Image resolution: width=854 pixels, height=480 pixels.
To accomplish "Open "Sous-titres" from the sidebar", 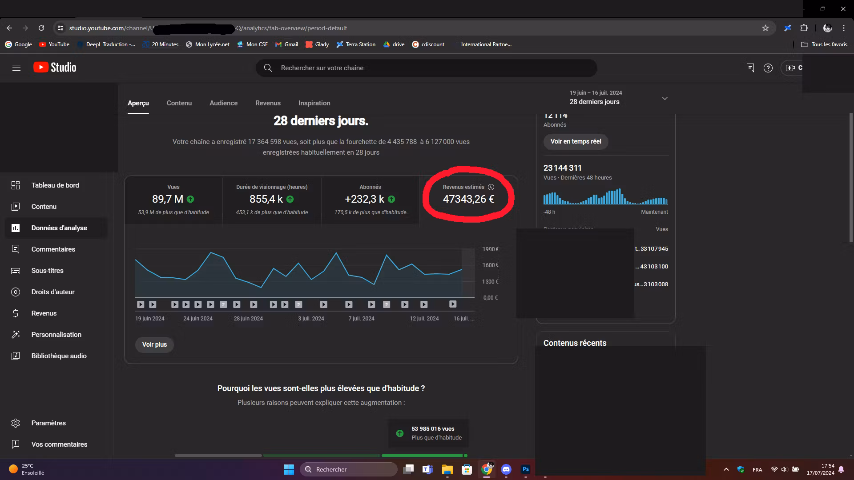I will click(47, 270).
